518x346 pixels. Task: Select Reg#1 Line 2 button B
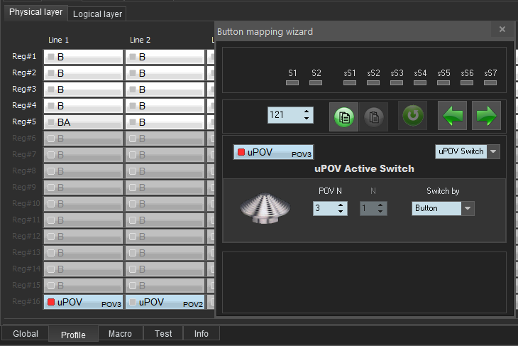165,57
